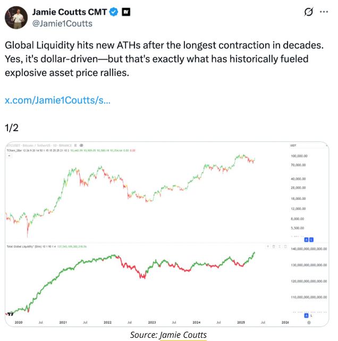Click the blue verified badge
The height and width of the screenshot is (341, 338).
pyautogui.click(x=114, y=12)
